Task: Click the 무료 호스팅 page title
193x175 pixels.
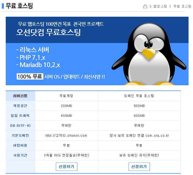Action: click(x=19, y=6)
